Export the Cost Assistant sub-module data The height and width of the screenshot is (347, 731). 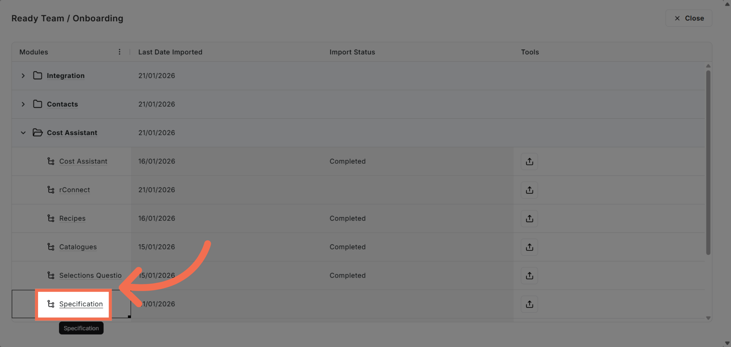(529, 161)
